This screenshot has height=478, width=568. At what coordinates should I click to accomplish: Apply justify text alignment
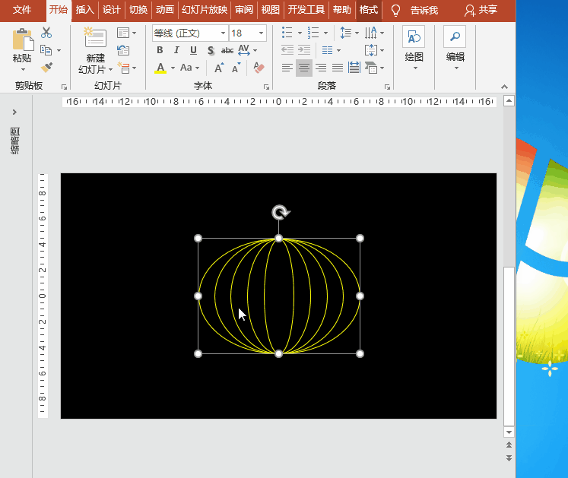338,68
